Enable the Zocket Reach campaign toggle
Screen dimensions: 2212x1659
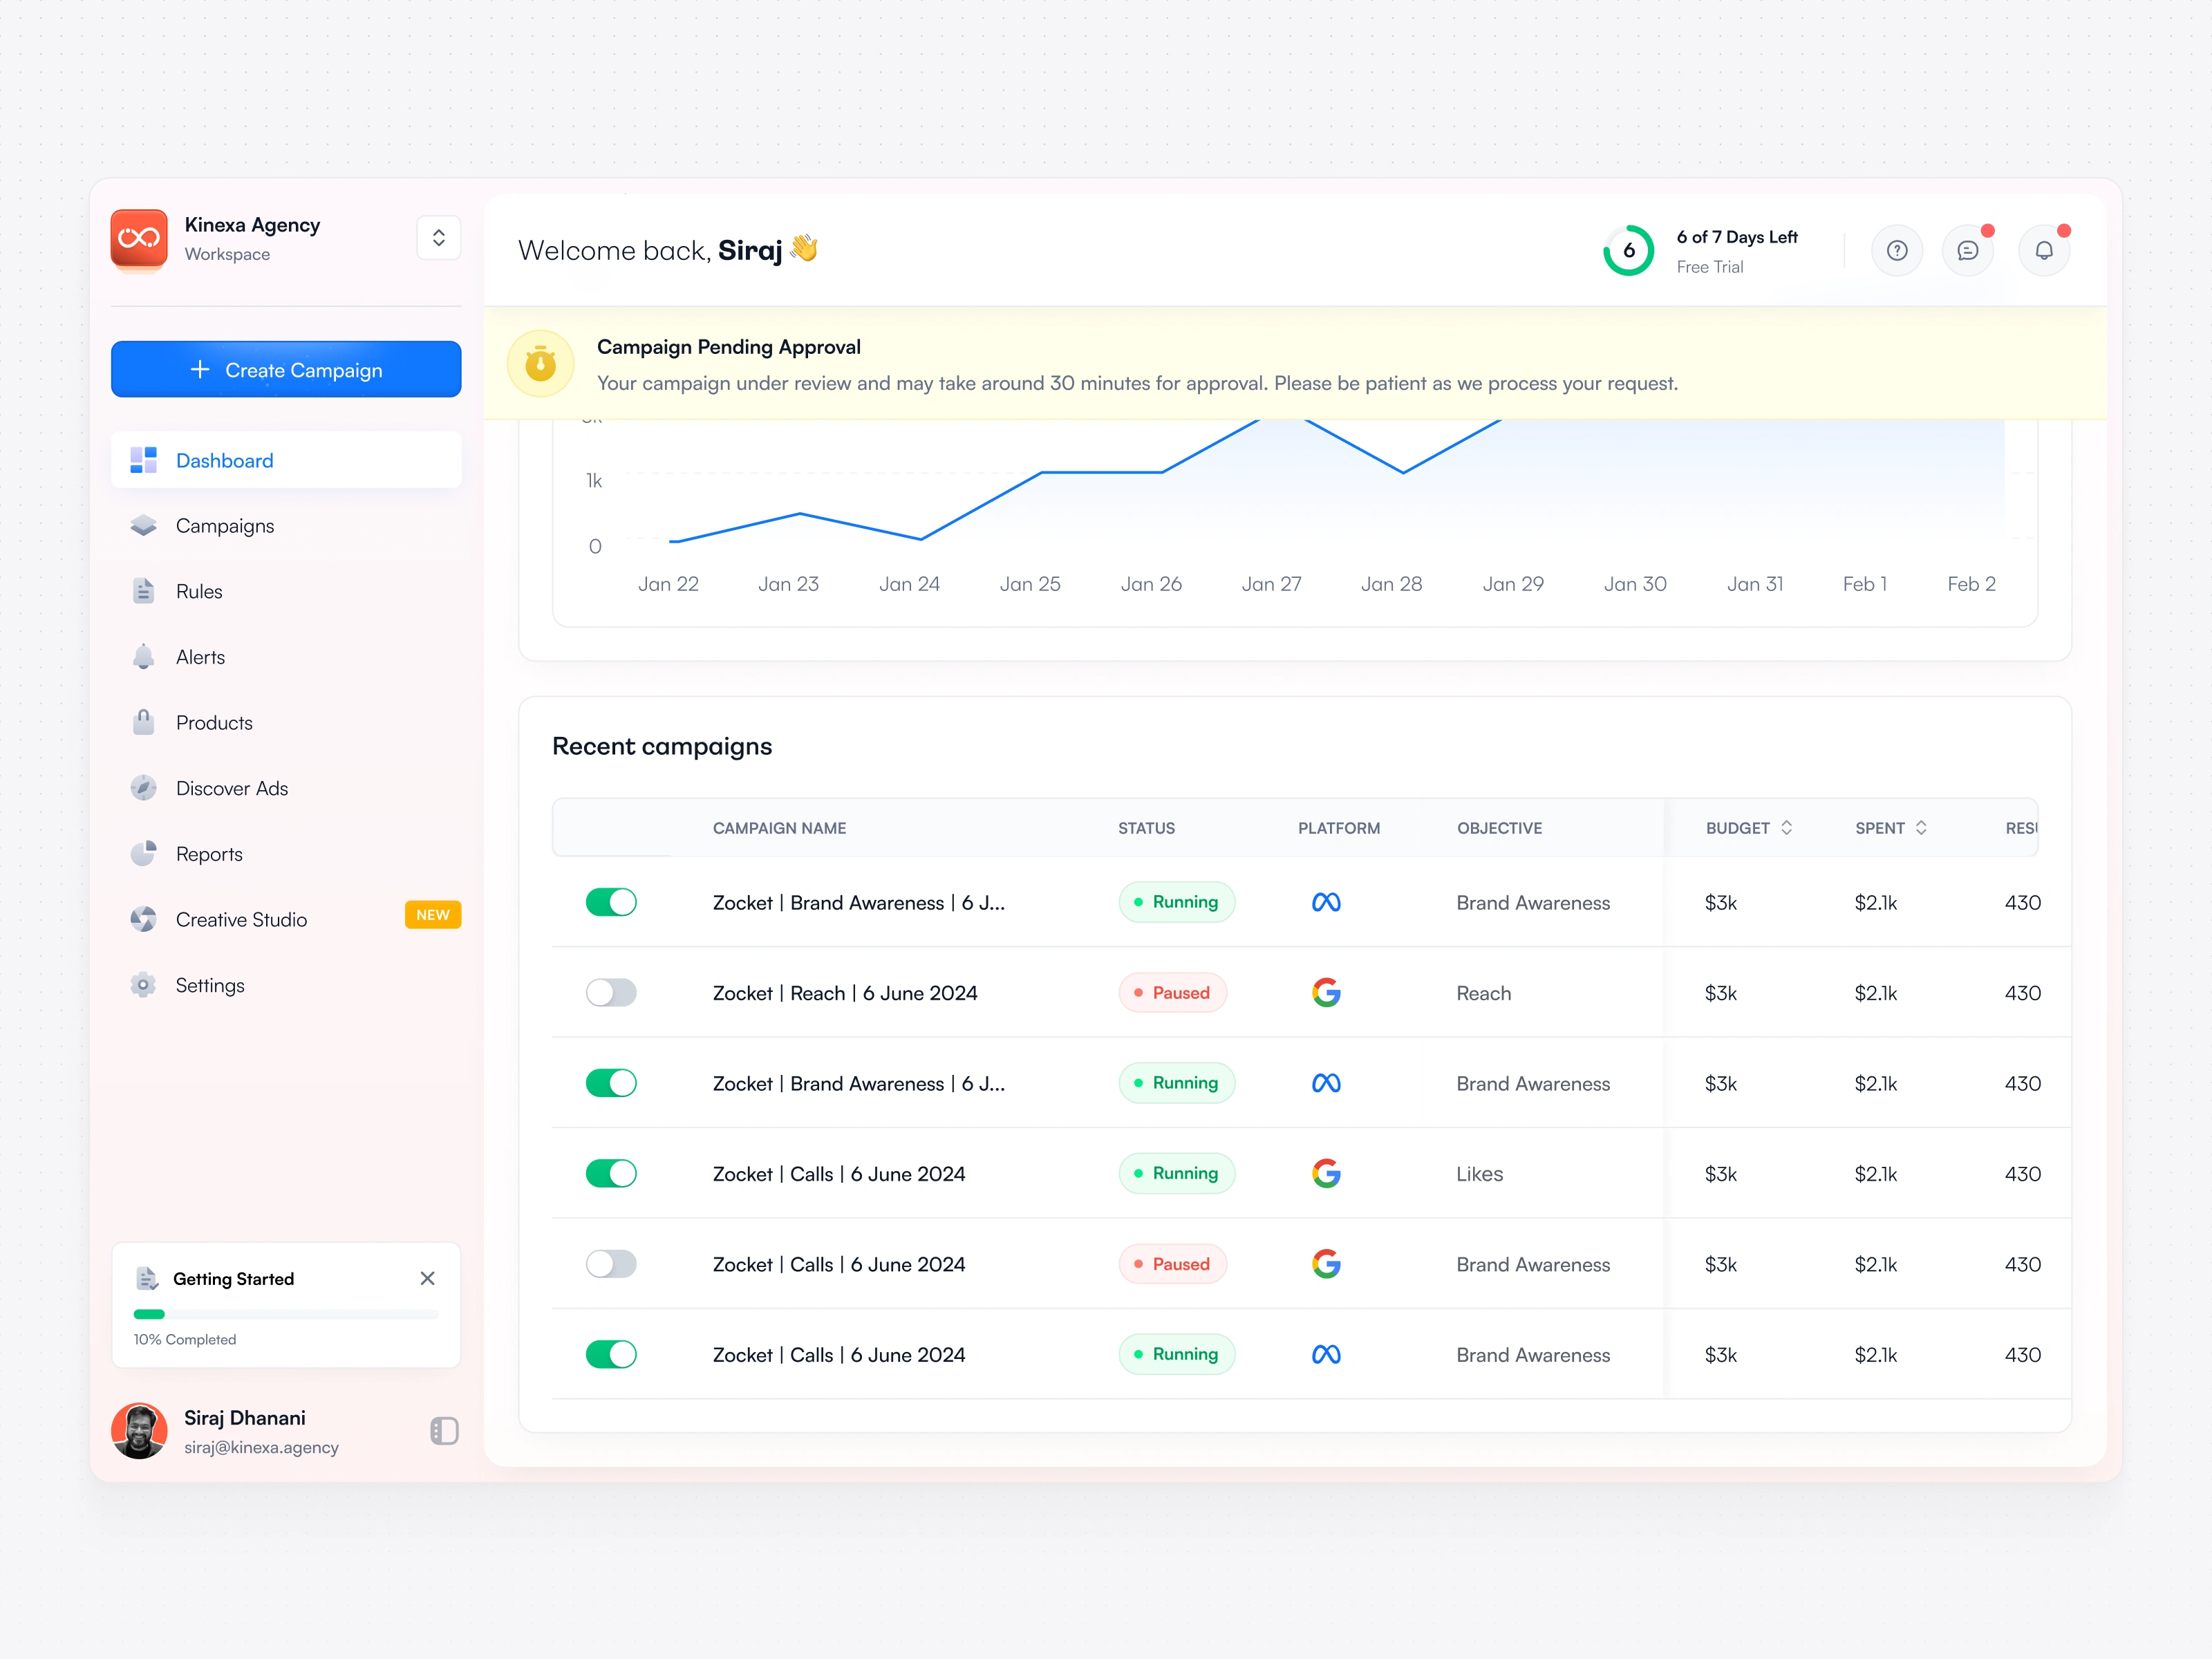(x=611, y=992)
